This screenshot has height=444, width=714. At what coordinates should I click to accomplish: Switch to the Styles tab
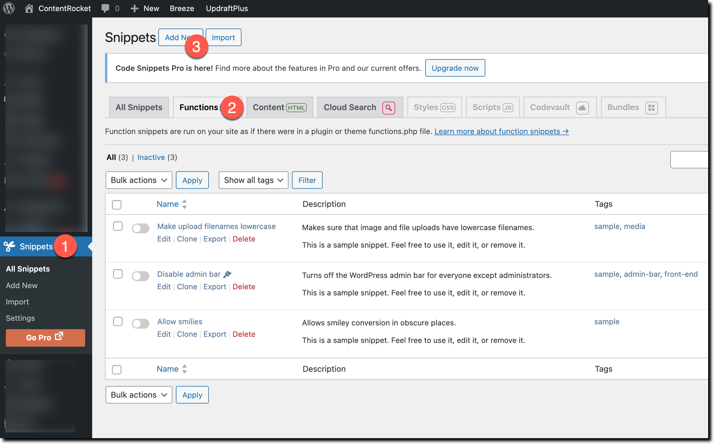(435, 107)
